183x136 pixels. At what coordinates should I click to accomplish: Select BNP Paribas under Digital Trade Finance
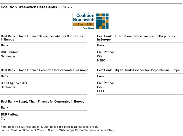tap(106, 83)
